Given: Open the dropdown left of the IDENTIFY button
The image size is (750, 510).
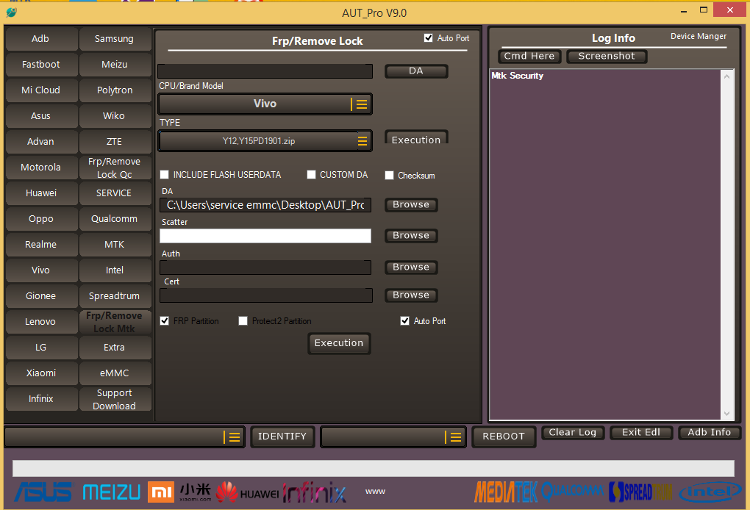Looking at the screenshot, I should click(125, 437).
